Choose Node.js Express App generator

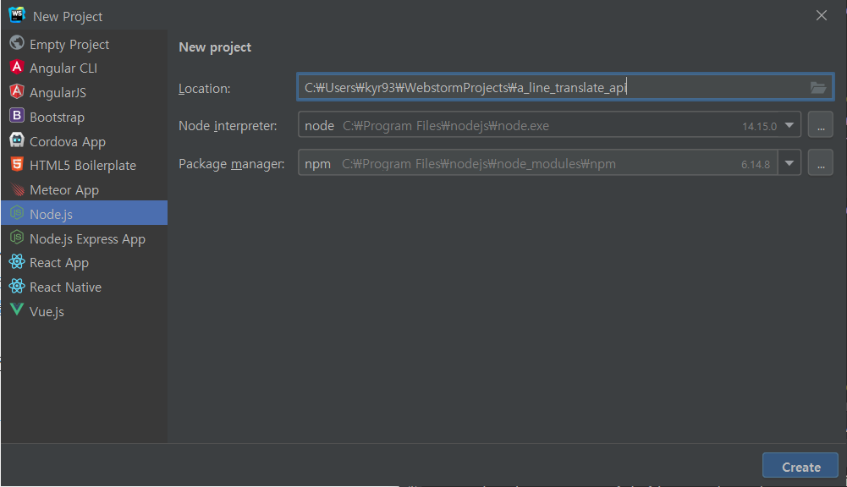coord(85,238)
